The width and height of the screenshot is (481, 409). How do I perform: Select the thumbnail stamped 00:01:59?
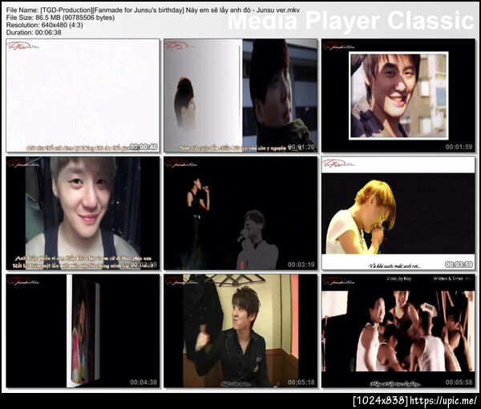[398, 95]
